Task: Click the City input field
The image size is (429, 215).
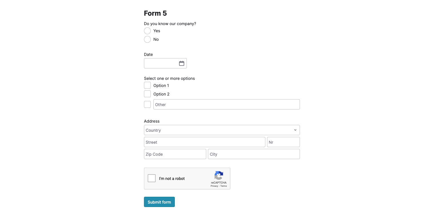Action: [x=254, y=154]
